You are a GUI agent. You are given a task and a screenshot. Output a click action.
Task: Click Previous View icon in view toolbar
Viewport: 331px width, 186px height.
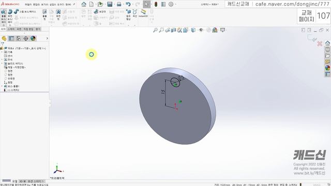pyautogui.click(x=168, y=30)
